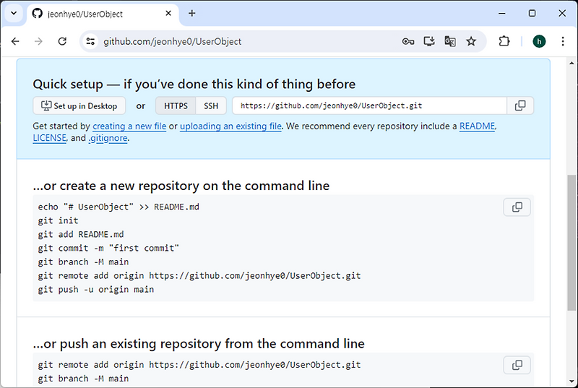
Task: Click the 'git push -u origin main' line
Action: point(96,290)
